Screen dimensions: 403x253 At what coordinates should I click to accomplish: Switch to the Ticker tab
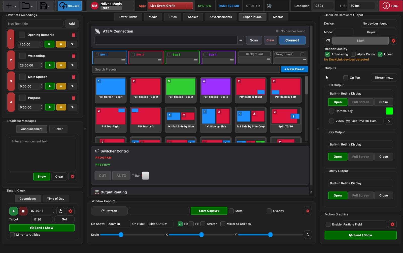point(58,129)
